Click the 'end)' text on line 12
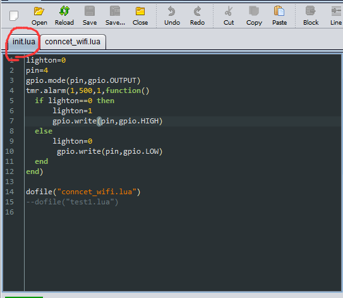343x298 pixels. [x=35, y=171]
